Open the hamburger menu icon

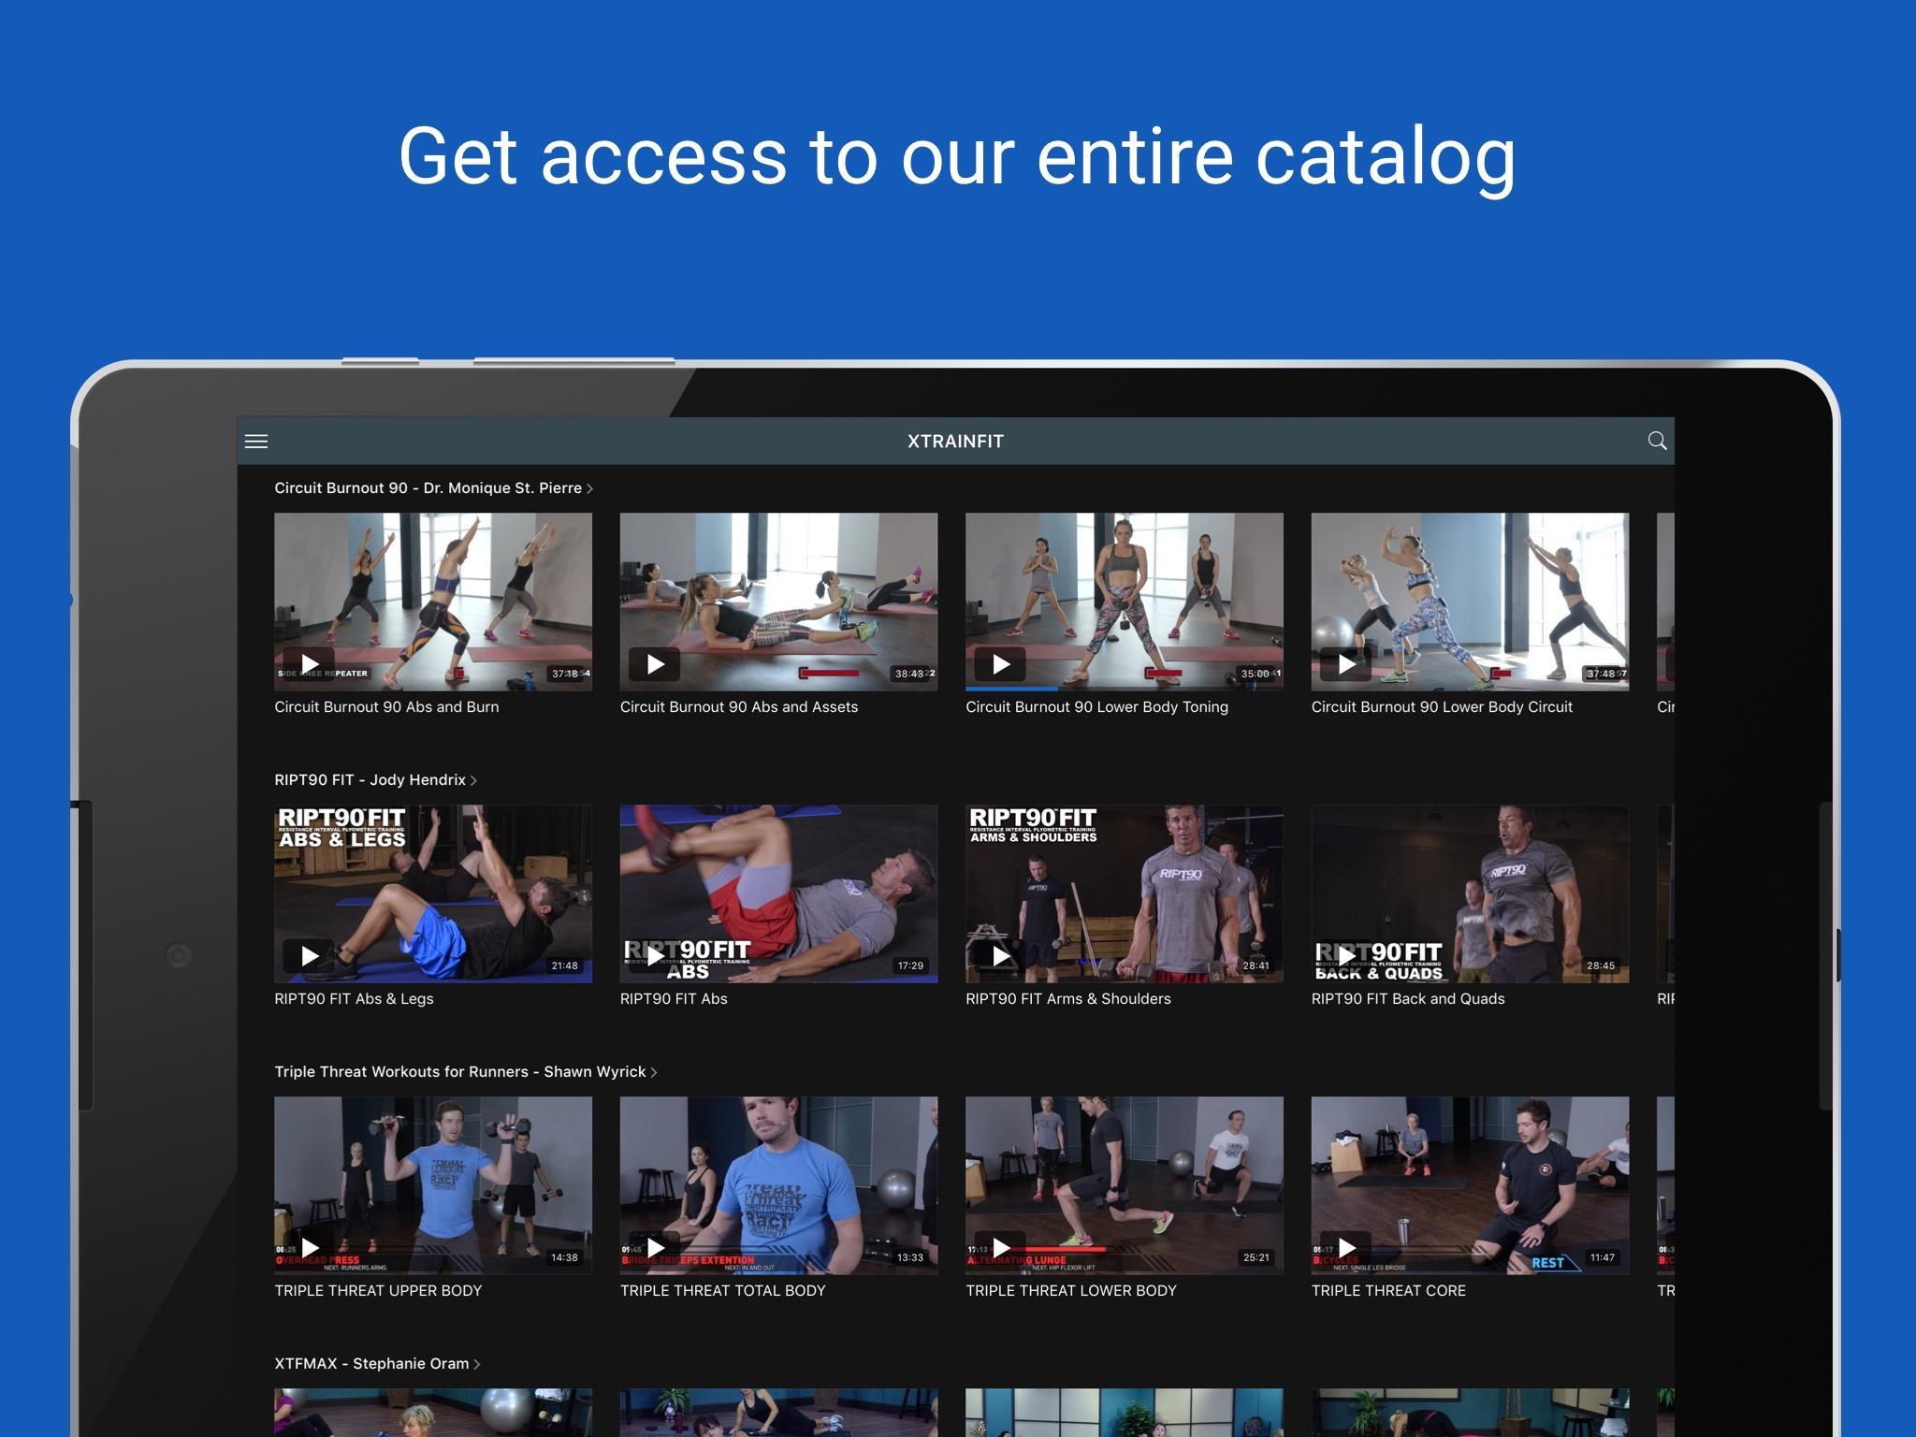[x=256, y=442]
